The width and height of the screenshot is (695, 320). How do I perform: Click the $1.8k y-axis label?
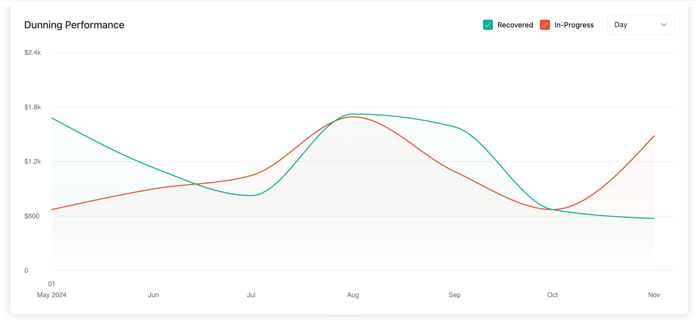point(33,107)
